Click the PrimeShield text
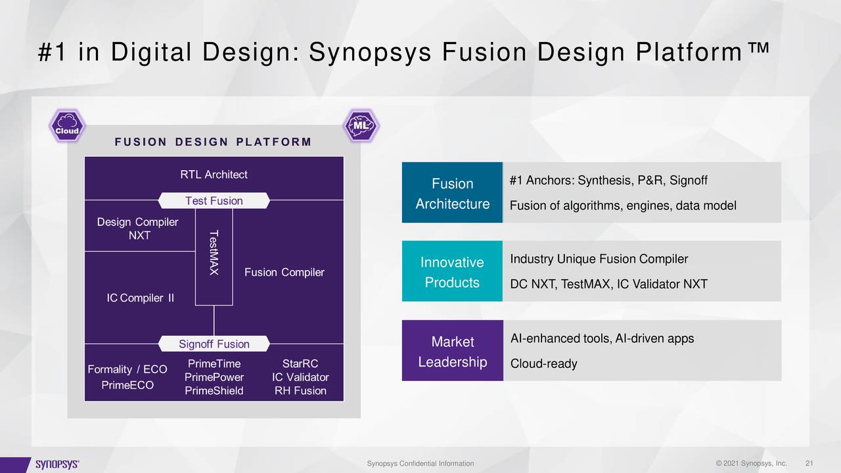 214,391
